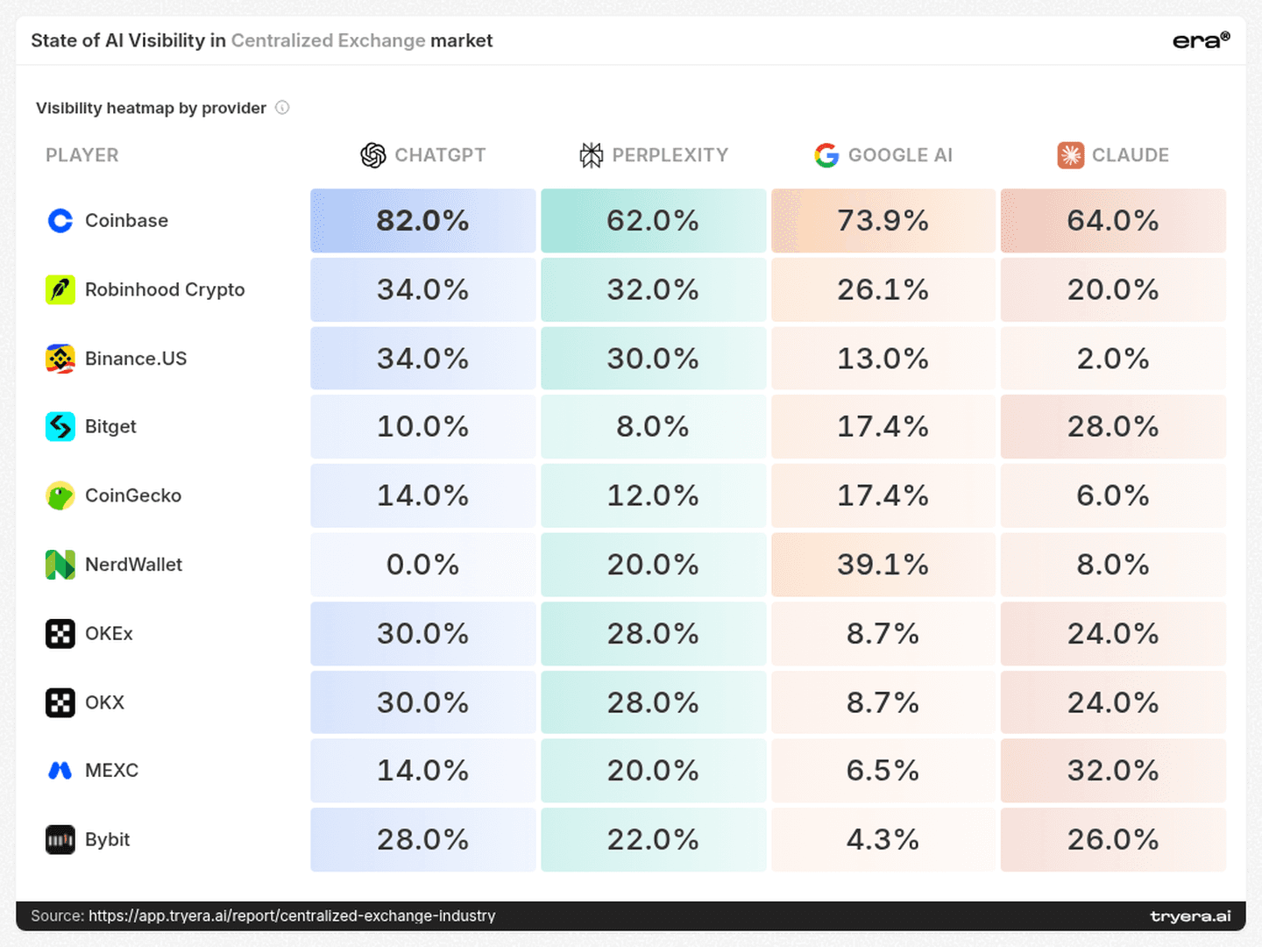Open the tryera.ai report source link

tap(292, 915)
